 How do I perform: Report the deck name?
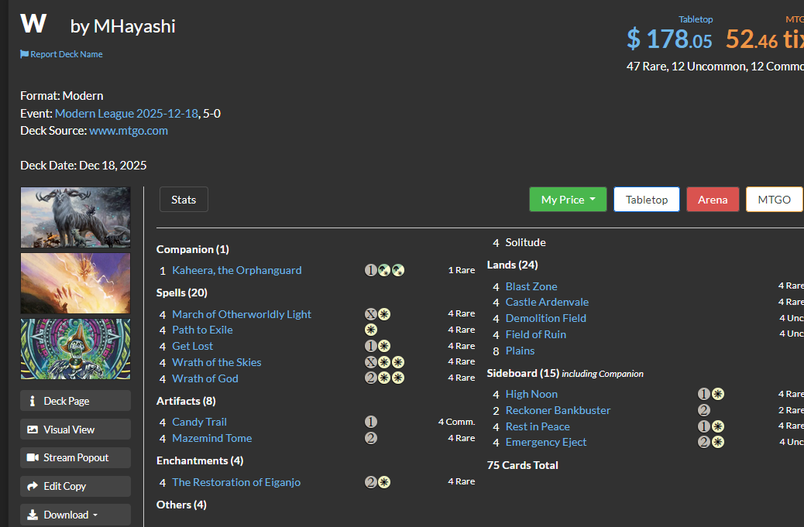coord(61,54)
